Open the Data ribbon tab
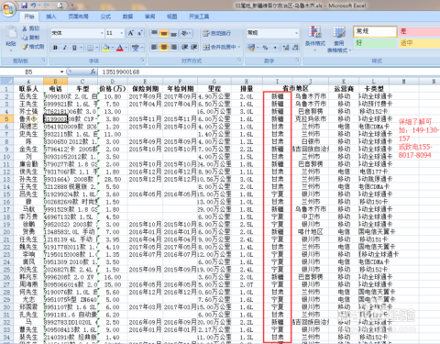The height and width of the screenshot is (344, 440). (x=127, y=17)
